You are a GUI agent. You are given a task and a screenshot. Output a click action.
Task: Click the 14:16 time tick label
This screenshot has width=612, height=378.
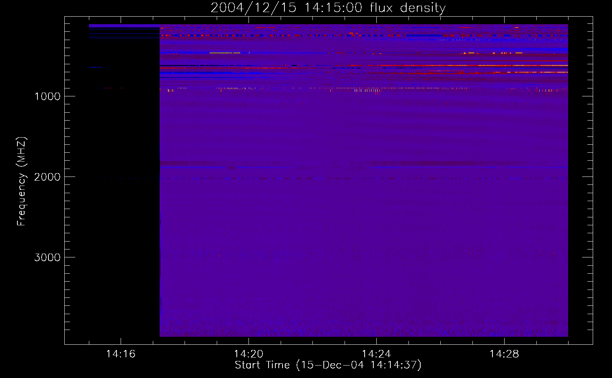121,354
